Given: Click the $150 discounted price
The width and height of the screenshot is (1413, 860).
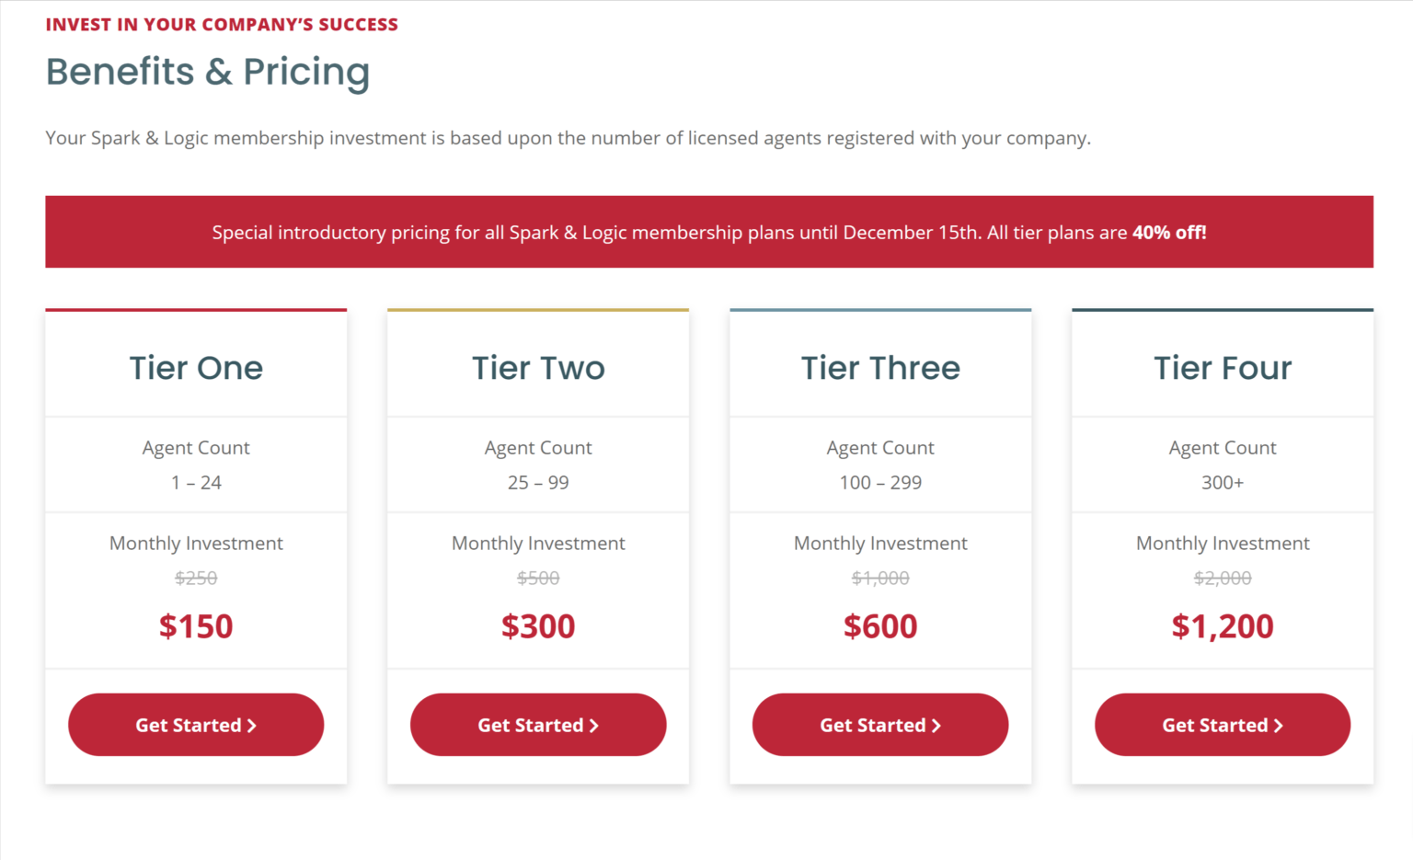Looking at the screenshot, I should pos(196,625).
